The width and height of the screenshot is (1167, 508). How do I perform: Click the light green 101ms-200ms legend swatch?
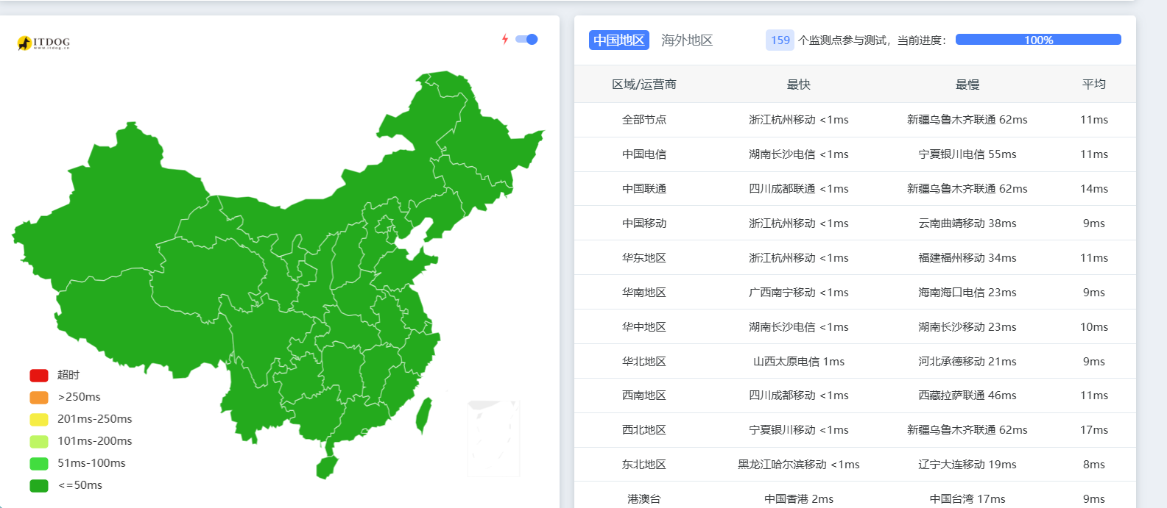pyautogui.click(x=39, y=442)
